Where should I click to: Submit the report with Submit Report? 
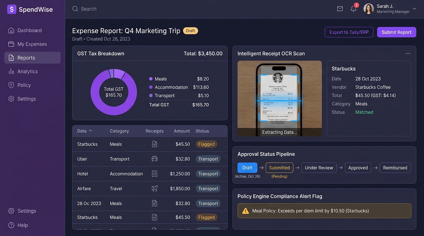click(x=397, y=32)
